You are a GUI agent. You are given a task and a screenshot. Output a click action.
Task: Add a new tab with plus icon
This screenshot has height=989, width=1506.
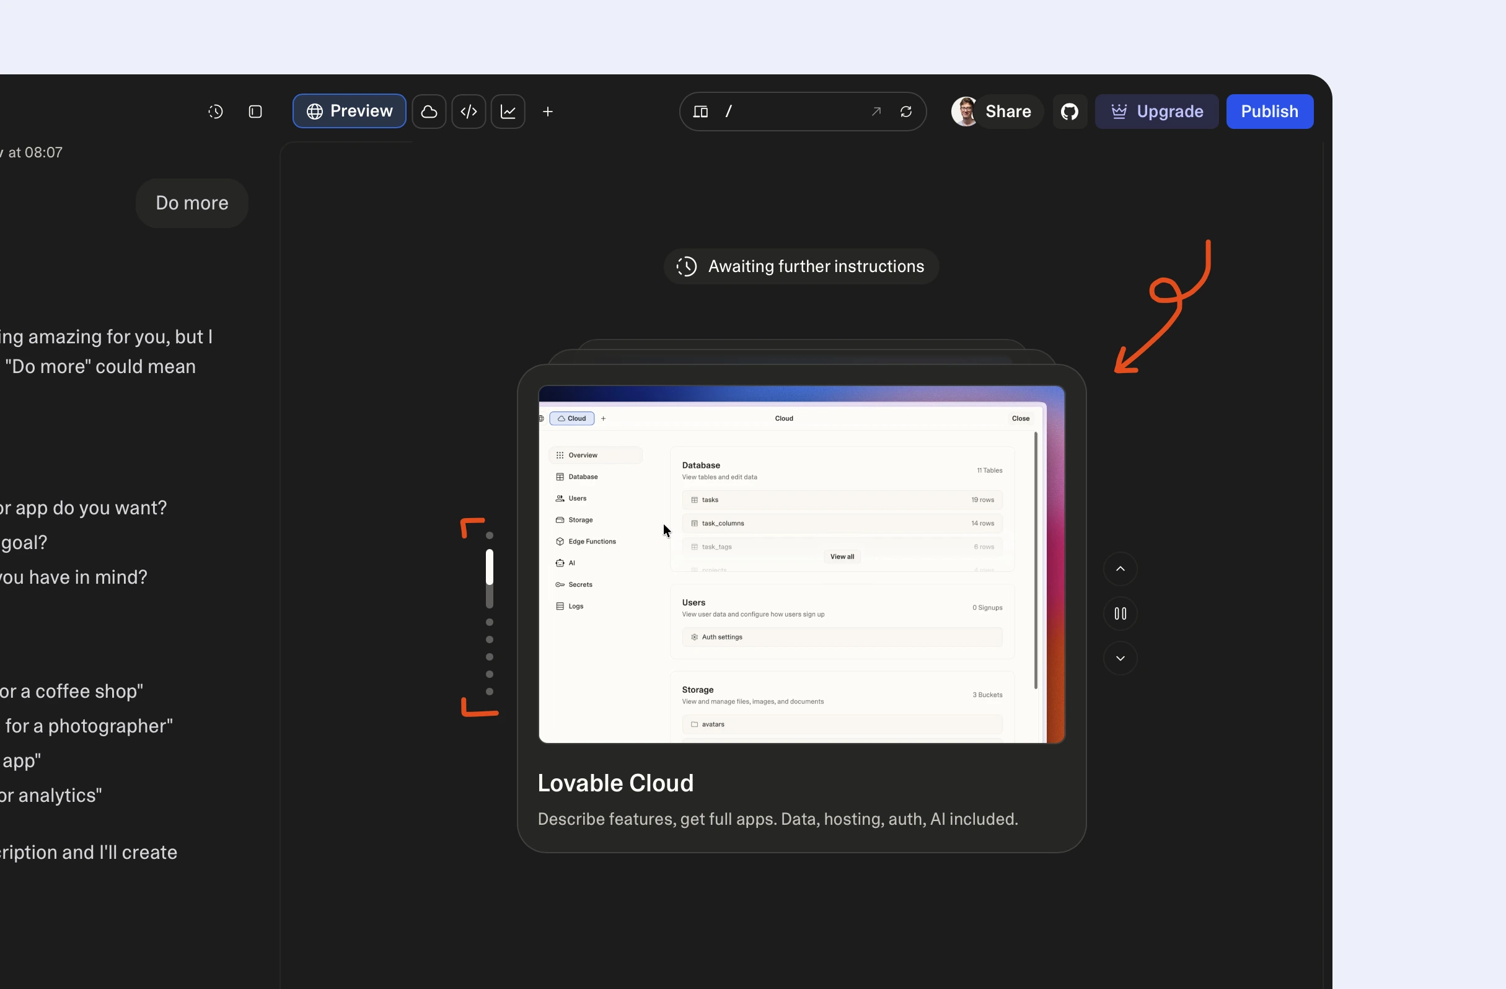point(548,112)
